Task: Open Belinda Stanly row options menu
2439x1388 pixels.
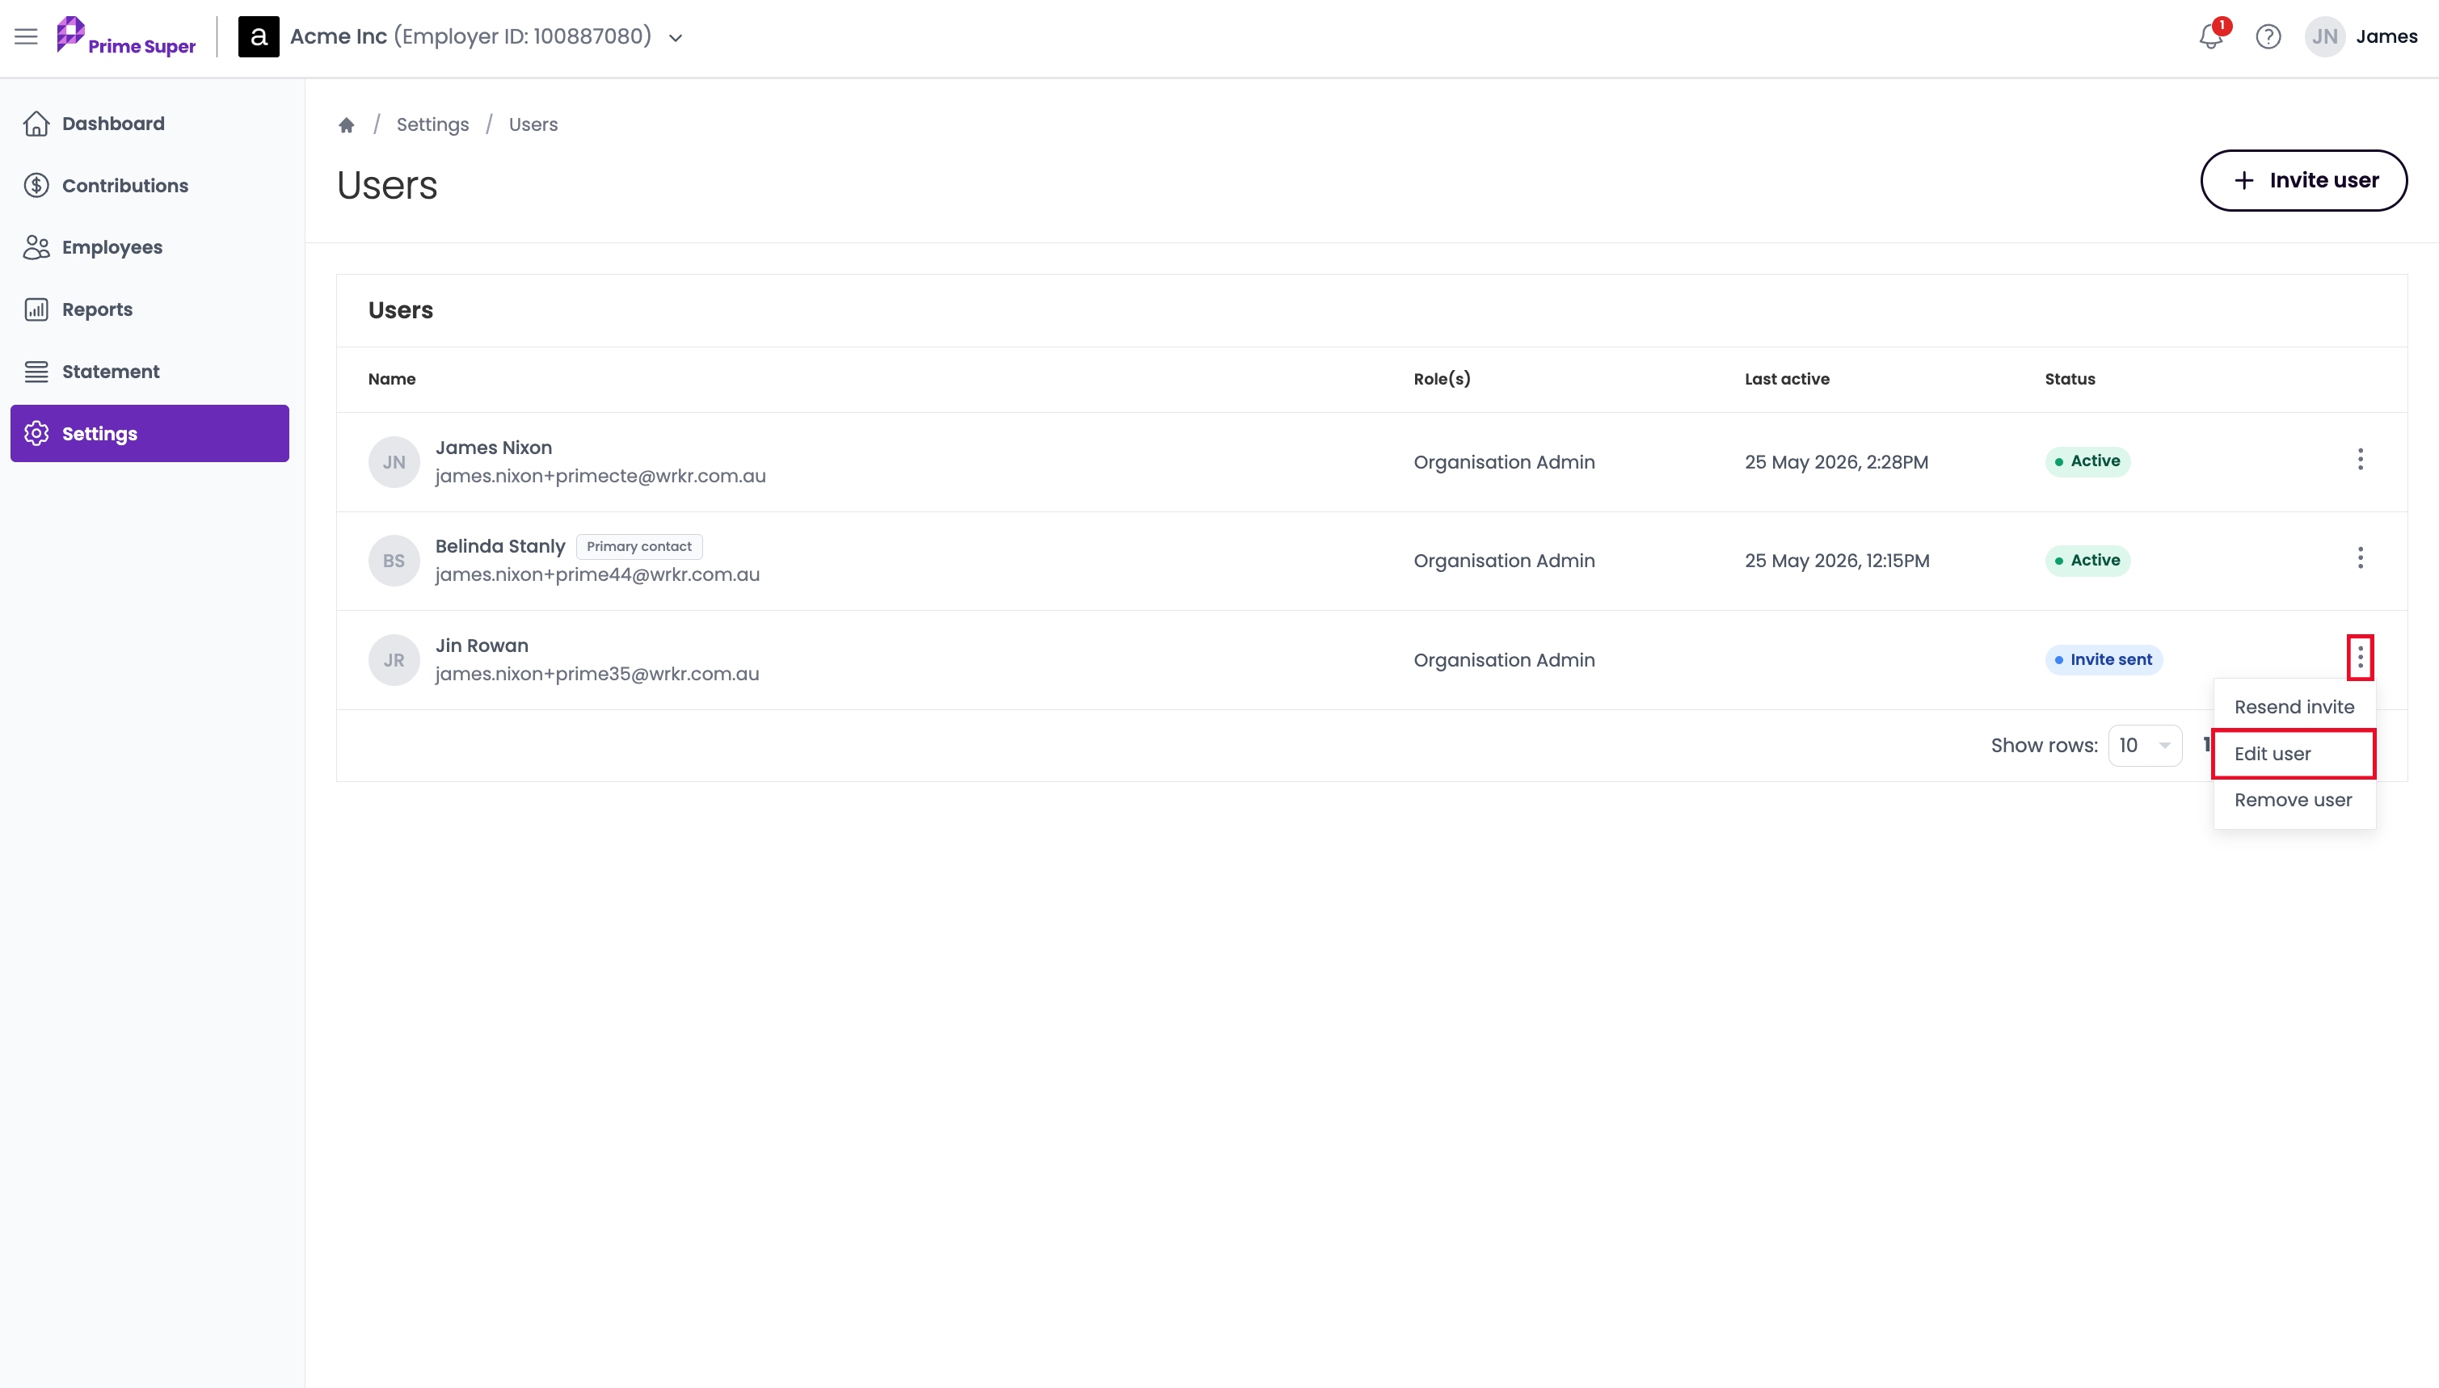Action: click(x=2360, y=558)
